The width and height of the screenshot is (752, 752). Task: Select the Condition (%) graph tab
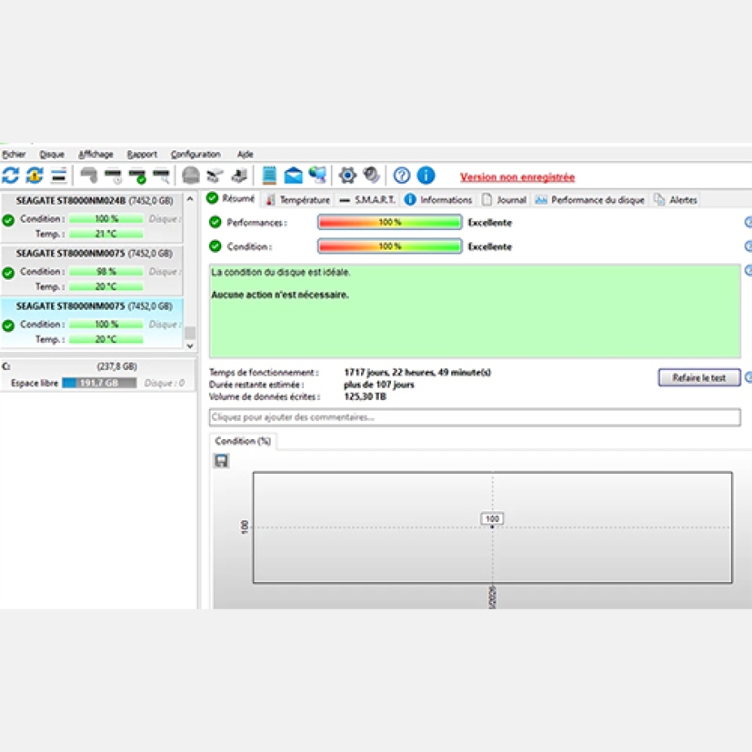(x=243, y=441)
